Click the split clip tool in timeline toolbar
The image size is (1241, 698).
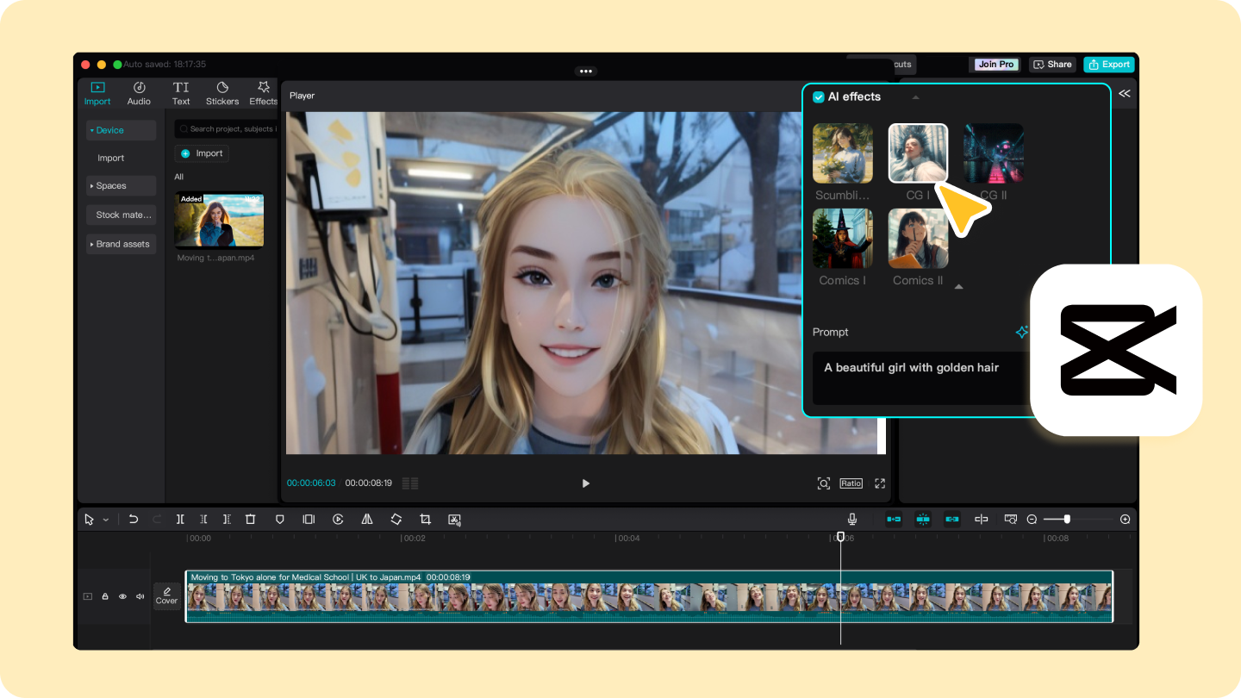pyautogui.click(x=180, y=520)
